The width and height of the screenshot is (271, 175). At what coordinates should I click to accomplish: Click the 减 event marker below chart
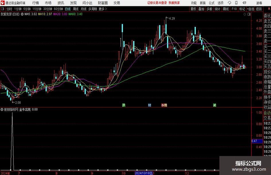pos(215,105)
